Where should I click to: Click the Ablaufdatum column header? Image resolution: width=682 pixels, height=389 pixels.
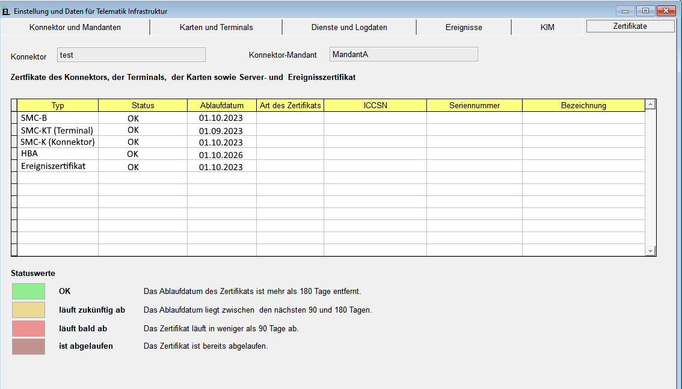221,105
